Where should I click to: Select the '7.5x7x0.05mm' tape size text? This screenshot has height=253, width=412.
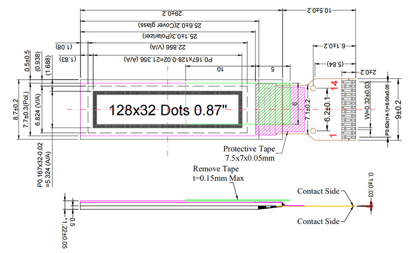(250, 158)
